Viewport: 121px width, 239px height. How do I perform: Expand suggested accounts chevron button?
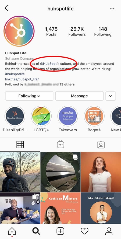tap(111, 96)
